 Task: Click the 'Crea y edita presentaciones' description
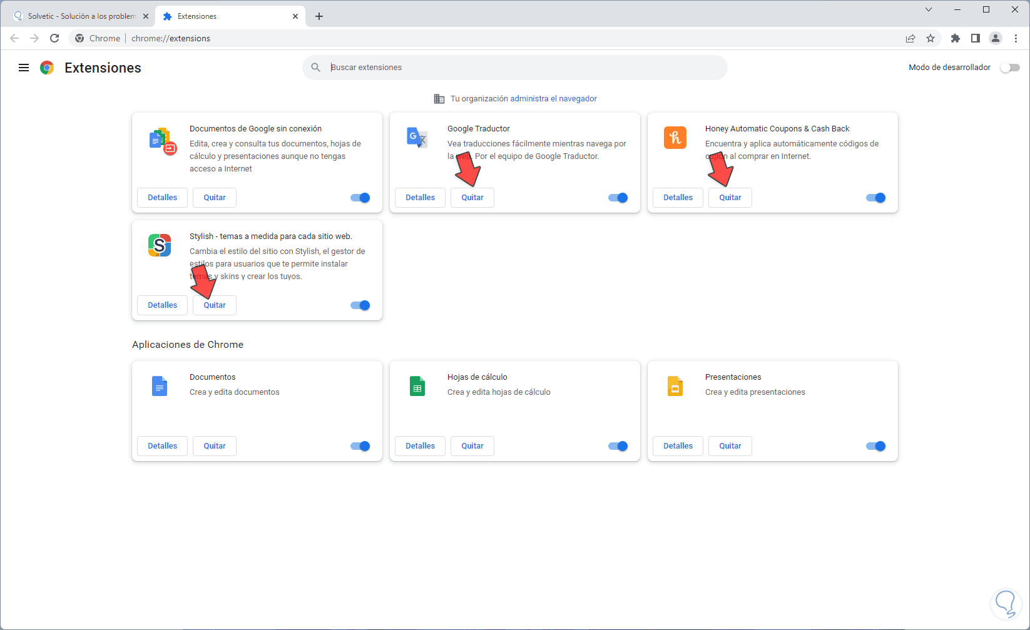coord(755,392)
